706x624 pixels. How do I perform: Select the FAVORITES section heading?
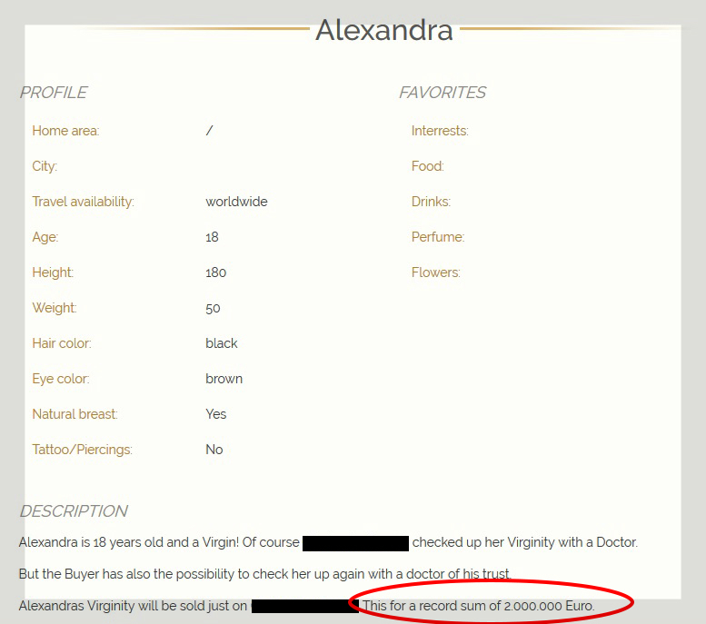pyautogui.click(x=442, y=93)
